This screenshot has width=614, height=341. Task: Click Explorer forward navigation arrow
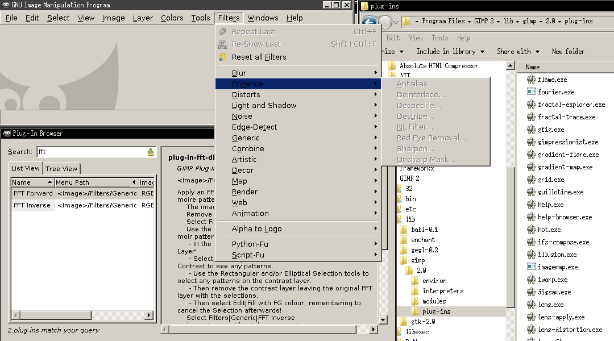tap(385, 22)
